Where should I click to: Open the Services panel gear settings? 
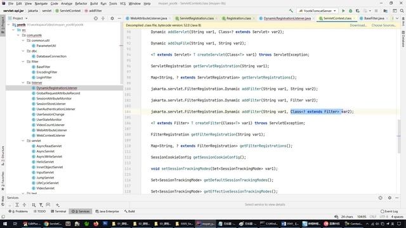pyautogui.click(x=390, y=198)
